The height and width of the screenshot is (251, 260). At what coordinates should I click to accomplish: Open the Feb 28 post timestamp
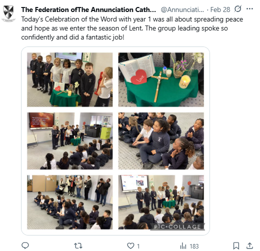[220, 9]
